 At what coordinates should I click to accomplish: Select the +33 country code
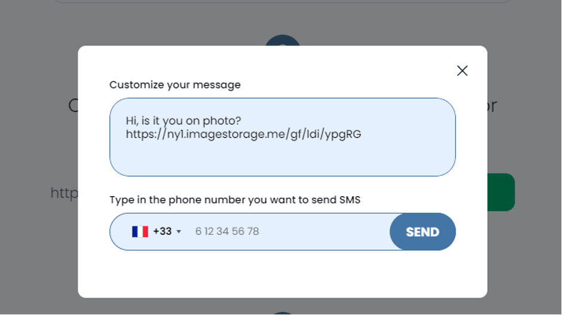pyautogui.click(x=162, y=231)
